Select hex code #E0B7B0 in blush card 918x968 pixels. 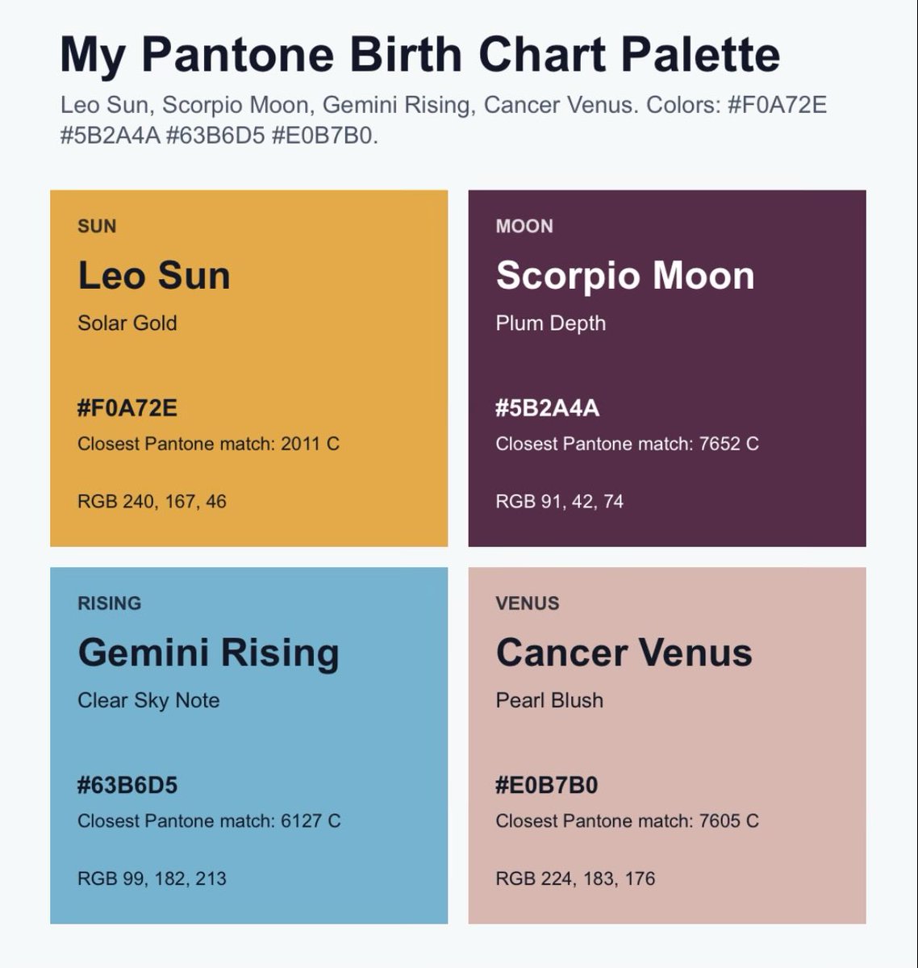click(547, 785)
